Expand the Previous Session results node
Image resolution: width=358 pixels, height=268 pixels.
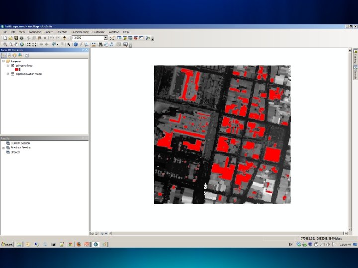tap(3, 148)
